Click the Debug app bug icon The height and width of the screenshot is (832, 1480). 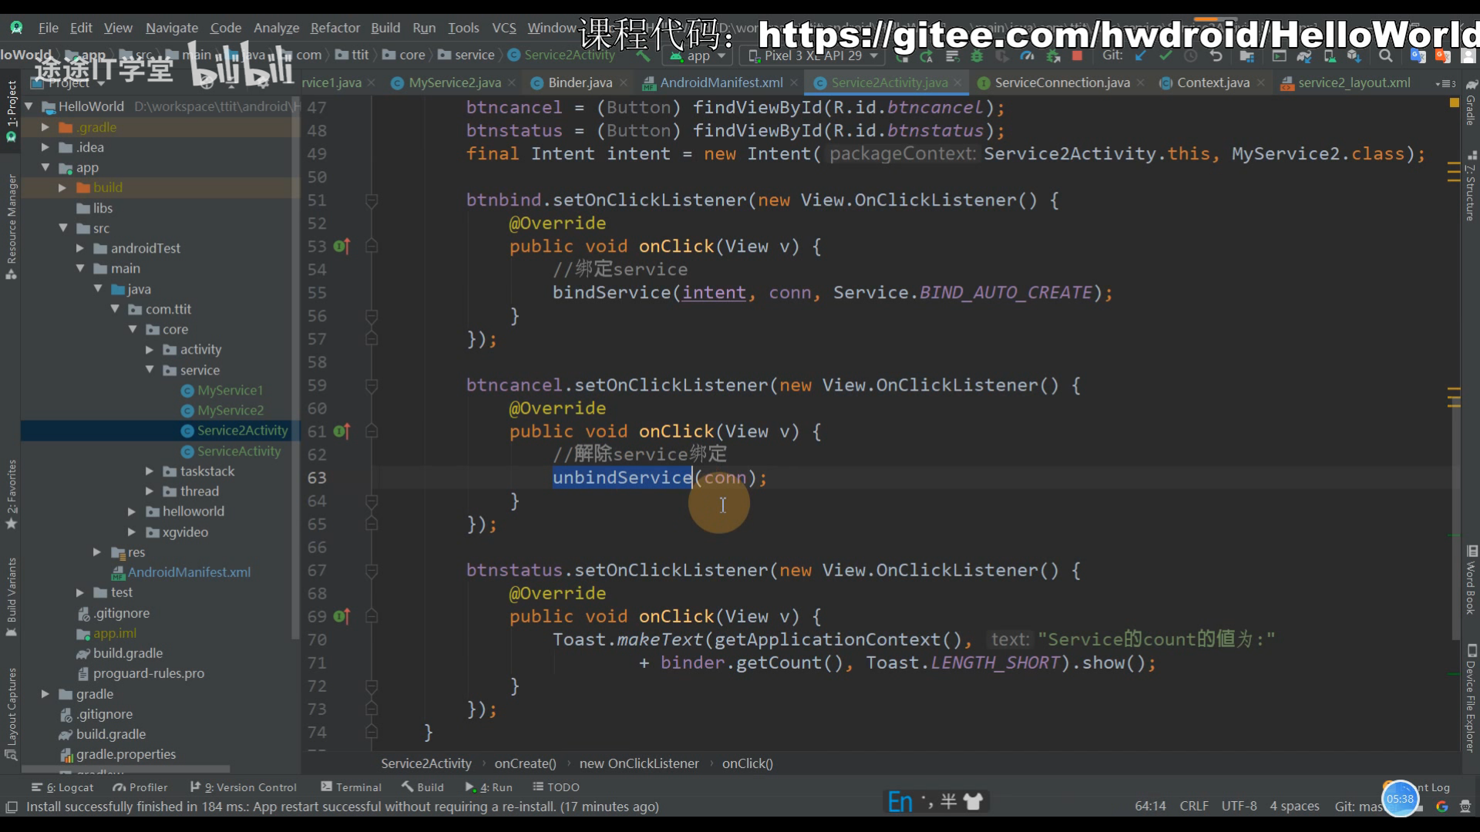pyautogui.click(x=977, y=55)
